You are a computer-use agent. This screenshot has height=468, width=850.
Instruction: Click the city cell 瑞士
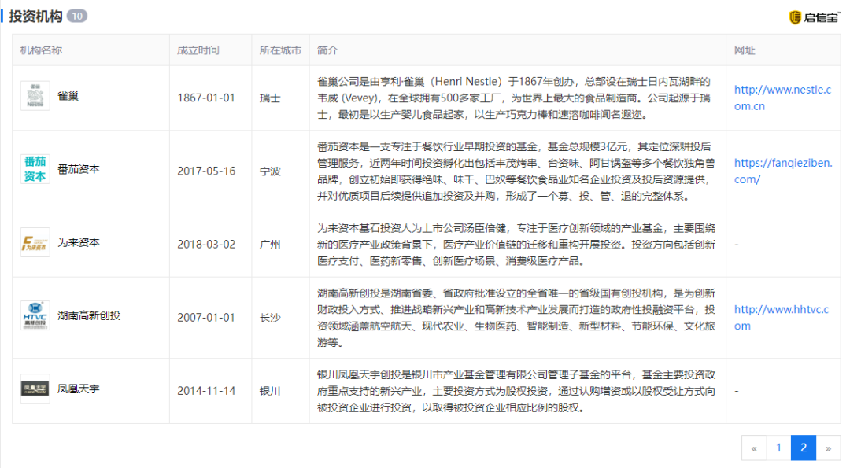click(x=270, y=98)
